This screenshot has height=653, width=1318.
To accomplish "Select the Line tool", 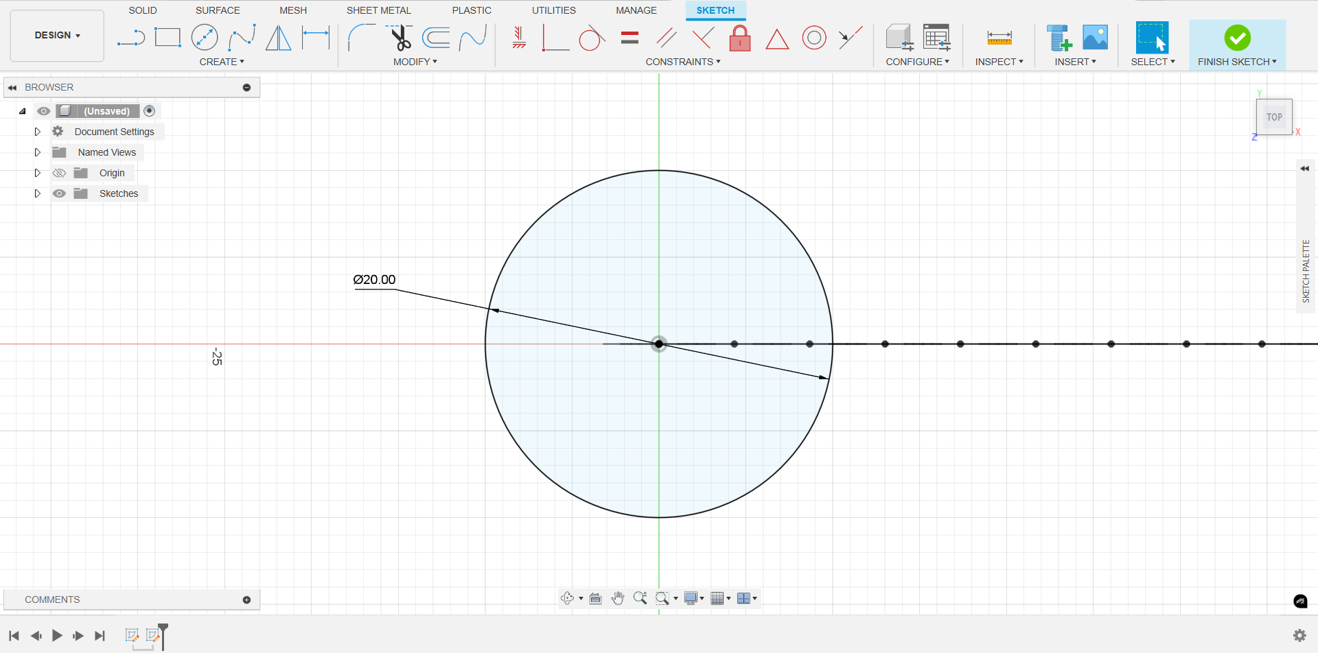I will point(131,38).
